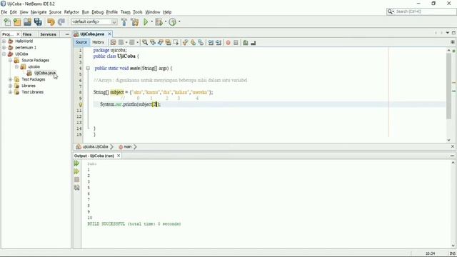
Task: Click the Previous Bookmark icon
Action: click(186, 43)
